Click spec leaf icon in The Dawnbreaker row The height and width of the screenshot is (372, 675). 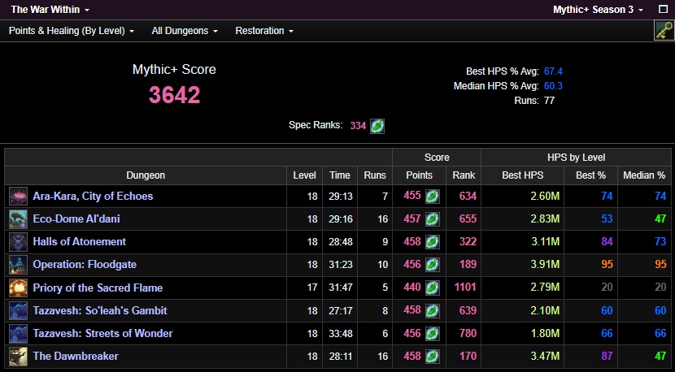point(432,356)
